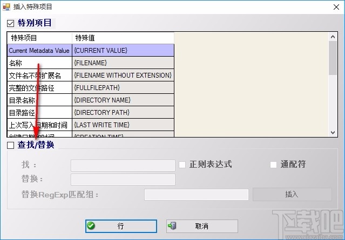This screenshot has width=345, height=240.
Task: Click the {FULLFILEPATH} cell
Action: point(123,88)
